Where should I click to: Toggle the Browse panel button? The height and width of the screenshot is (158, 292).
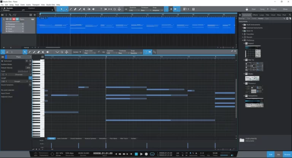(x=287, y=155)
